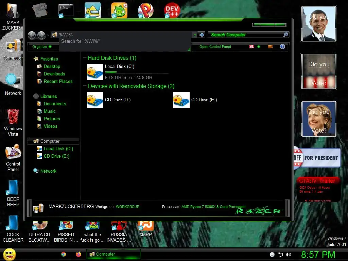The width and height of the screenshot is (348, 261).
Task: Change view with the views icon
Action: [x=251, y=47]
